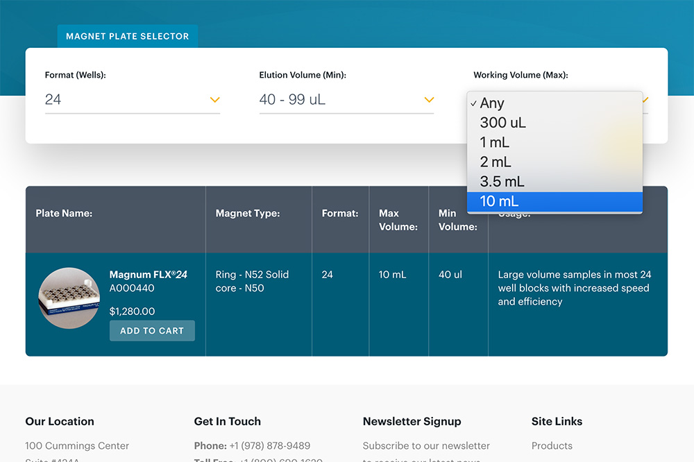Select the Any option in the list
Screen dimensions: 694x462
pyautogui.click(x=492, y=103)
